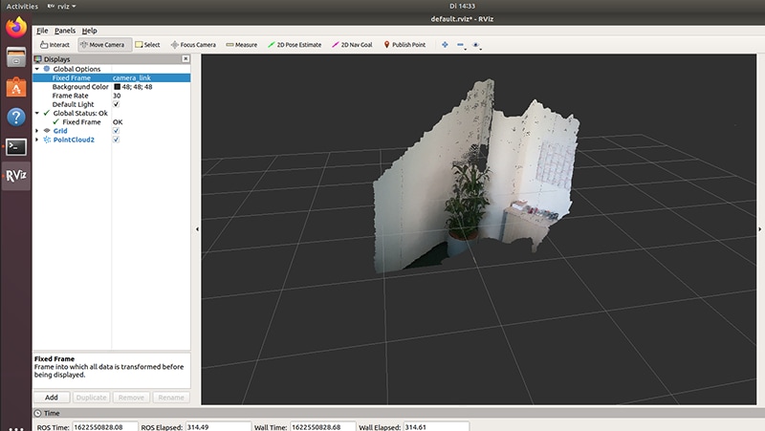This screenshot has width=765, height=431.
Task: Collapse the Global Options tree node
Action: [x=37, y=69]
